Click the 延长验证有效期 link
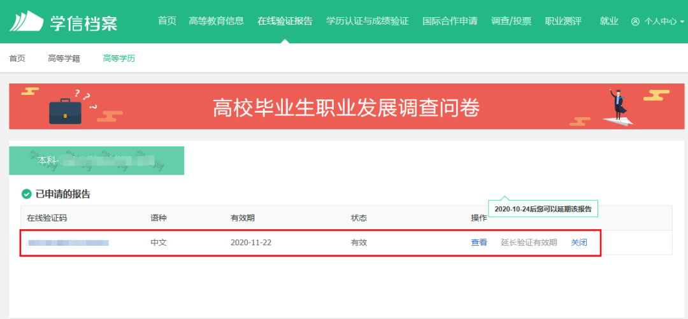The height and width of the screenshot is (319, 688). tap(529, 243)
